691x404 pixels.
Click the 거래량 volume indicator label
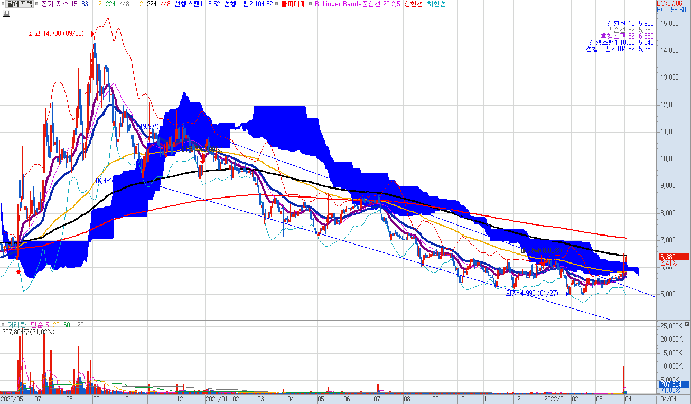pyautogui.click(x=16, y=325)
